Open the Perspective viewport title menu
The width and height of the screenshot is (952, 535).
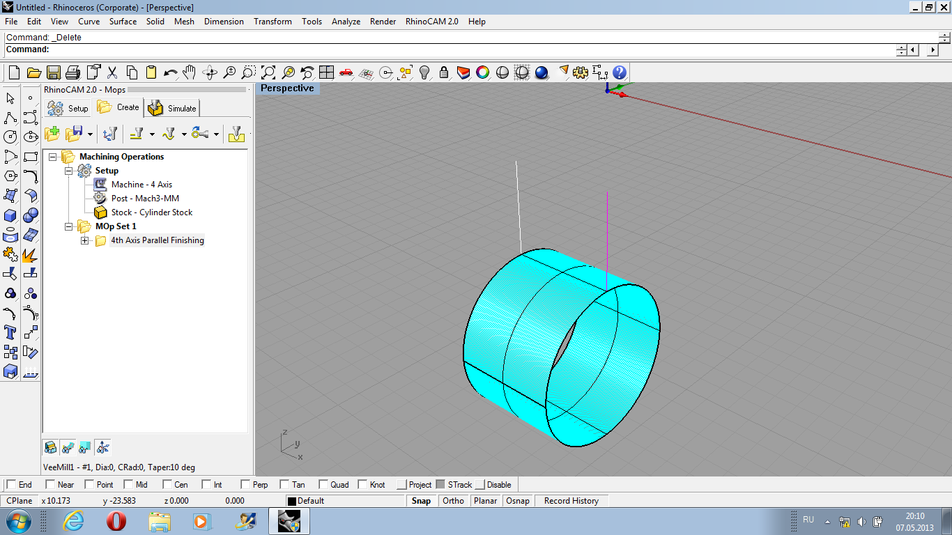tap(287, 88)
